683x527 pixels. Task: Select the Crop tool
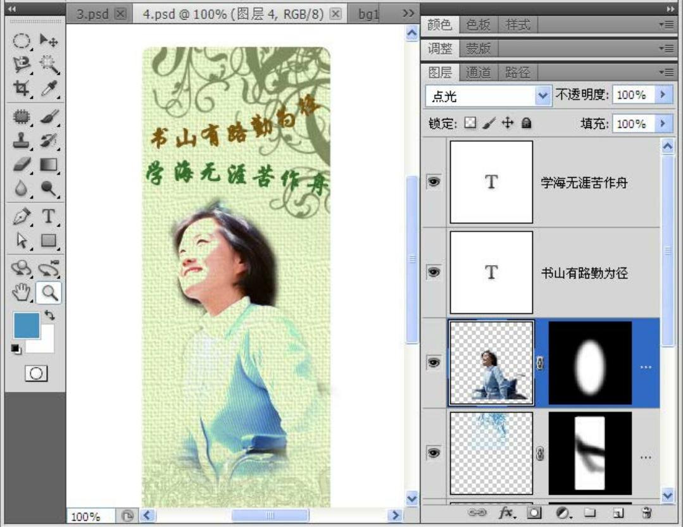click(22, 89)
